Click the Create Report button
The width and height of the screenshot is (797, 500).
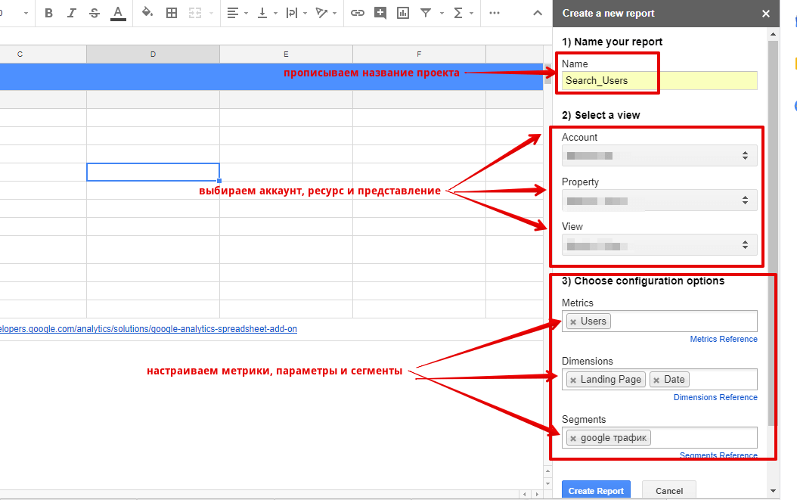point(596,490)
